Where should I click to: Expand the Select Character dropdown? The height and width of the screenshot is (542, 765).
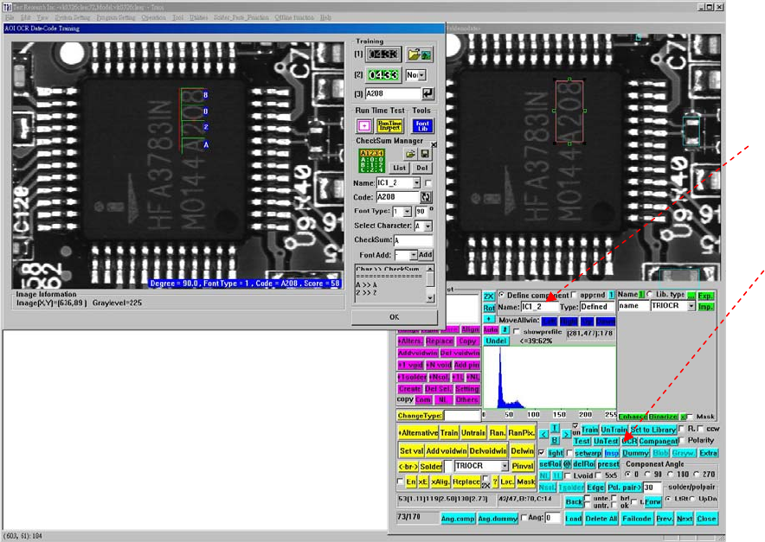[427, 226]
